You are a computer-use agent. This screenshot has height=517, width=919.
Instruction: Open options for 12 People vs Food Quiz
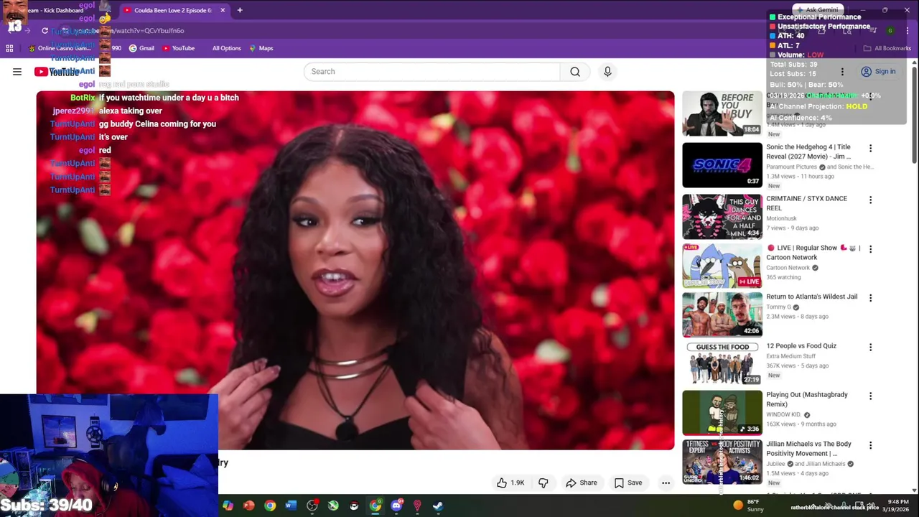pos(870,348)
